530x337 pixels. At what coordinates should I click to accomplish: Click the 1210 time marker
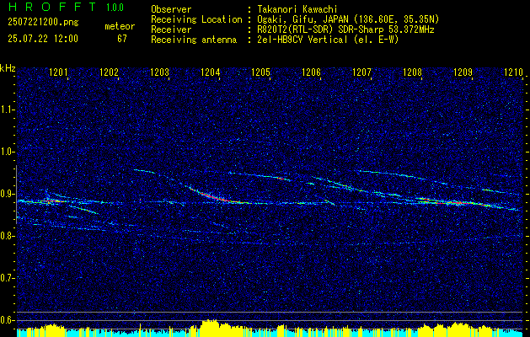click(x=513, y=72)
